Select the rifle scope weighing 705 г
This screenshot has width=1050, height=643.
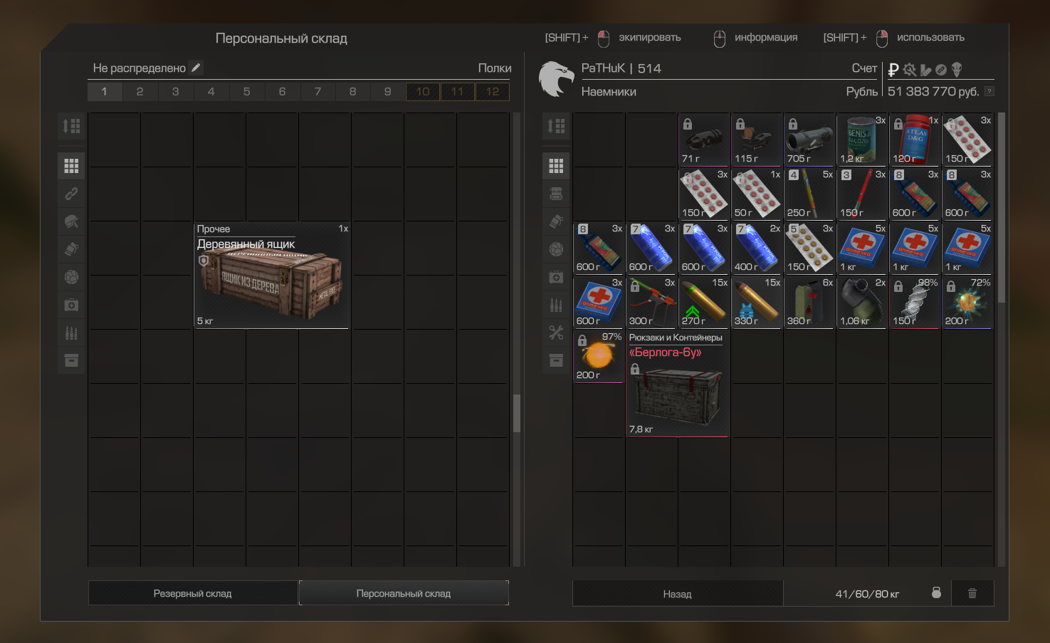tap(809, 140)
